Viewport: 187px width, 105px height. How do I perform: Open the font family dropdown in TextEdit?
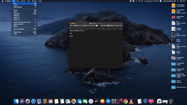[78, 26]
